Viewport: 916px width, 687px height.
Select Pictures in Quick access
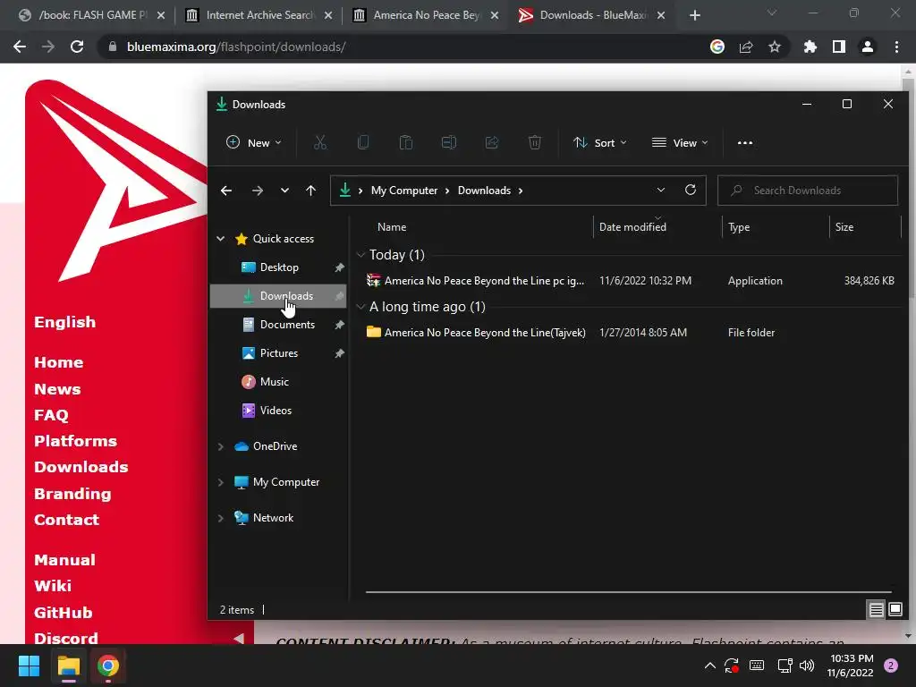[278, 352]
